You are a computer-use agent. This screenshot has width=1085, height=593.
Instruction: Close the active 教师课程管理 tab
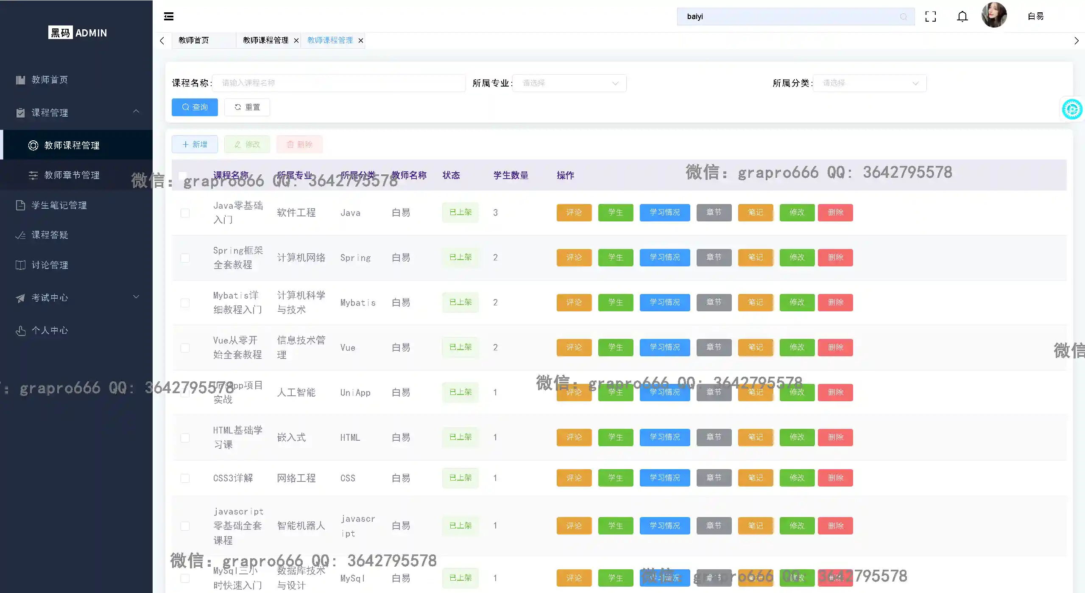361,41
